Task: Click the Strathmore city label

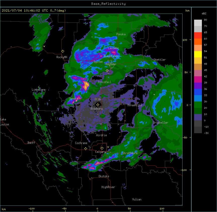Action: (130, 153)
